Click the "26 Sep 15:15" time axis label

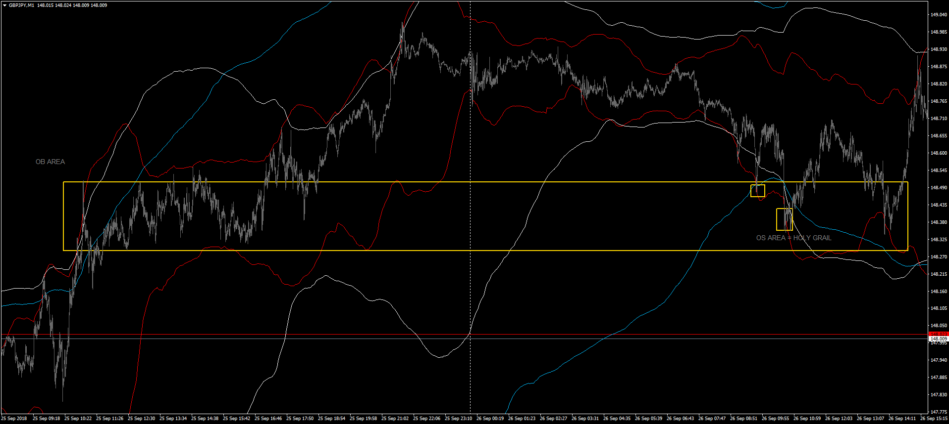click(x=934, y=419)
